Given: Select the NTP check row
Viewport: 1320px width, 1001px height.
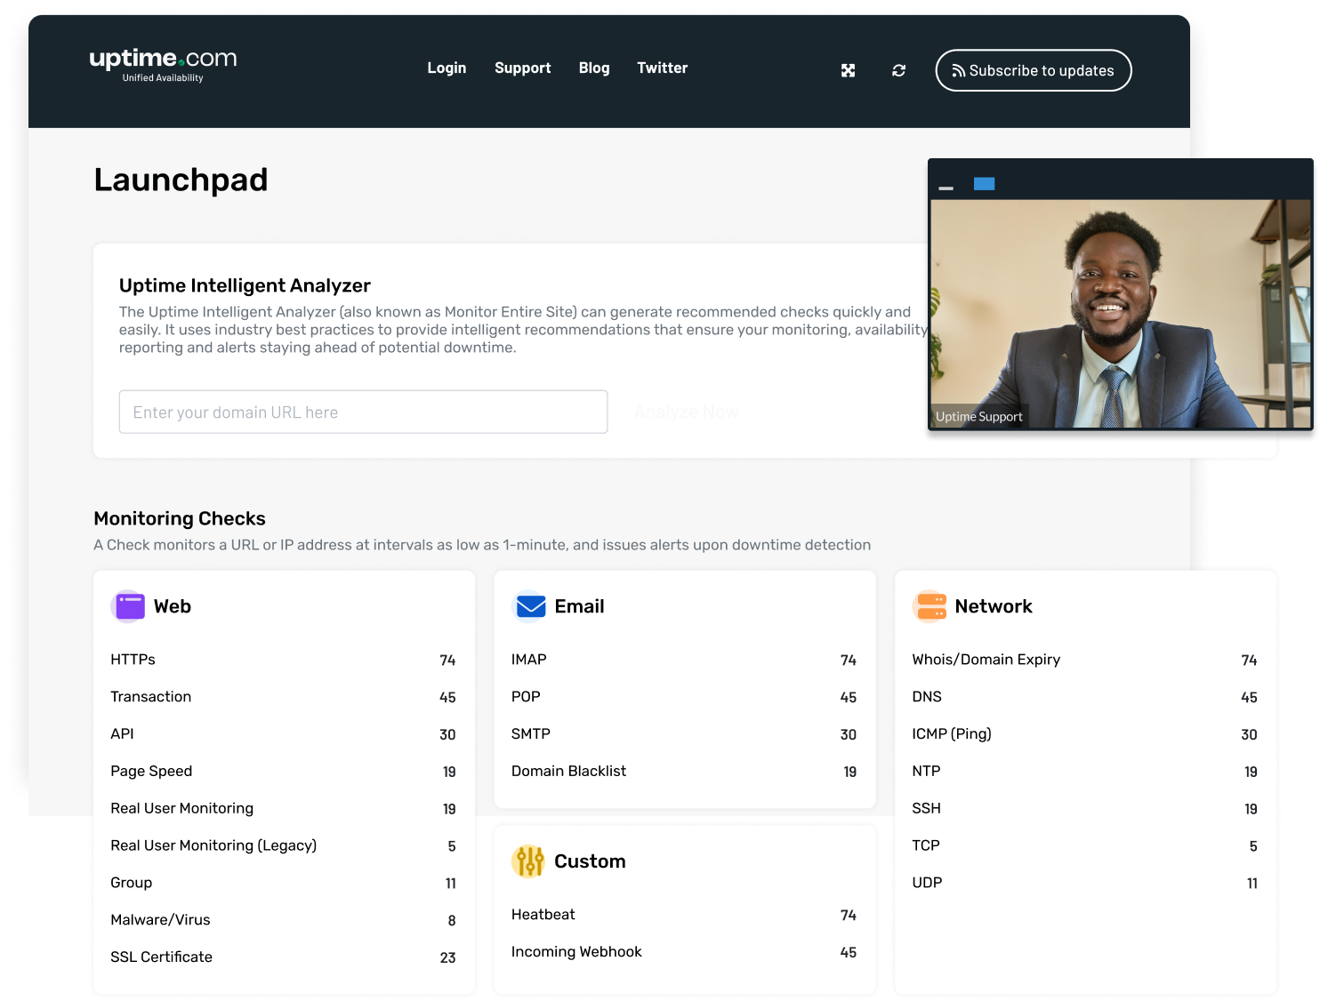Looking at the screenshot, I should 1085,772.
